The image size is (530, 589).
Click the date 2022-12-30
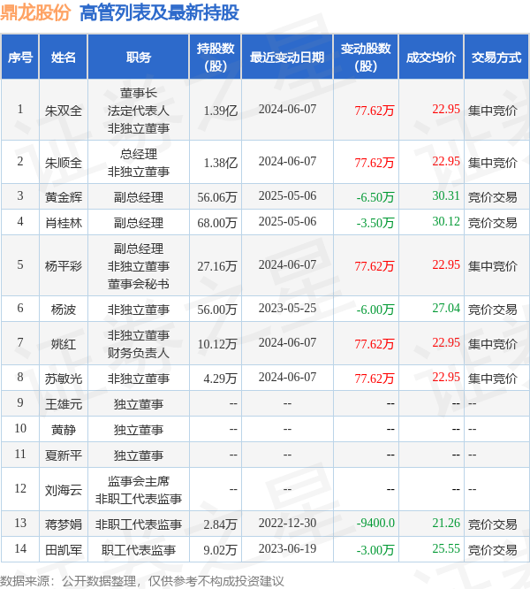[x=287, y=523]
